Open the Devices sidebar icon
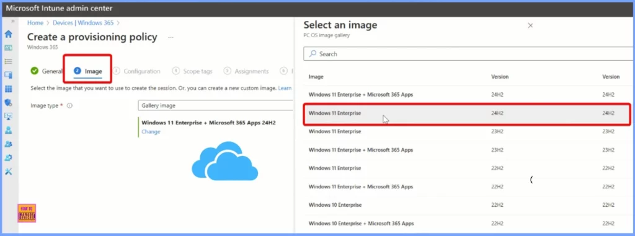635x236 pixels. (8, 76)
